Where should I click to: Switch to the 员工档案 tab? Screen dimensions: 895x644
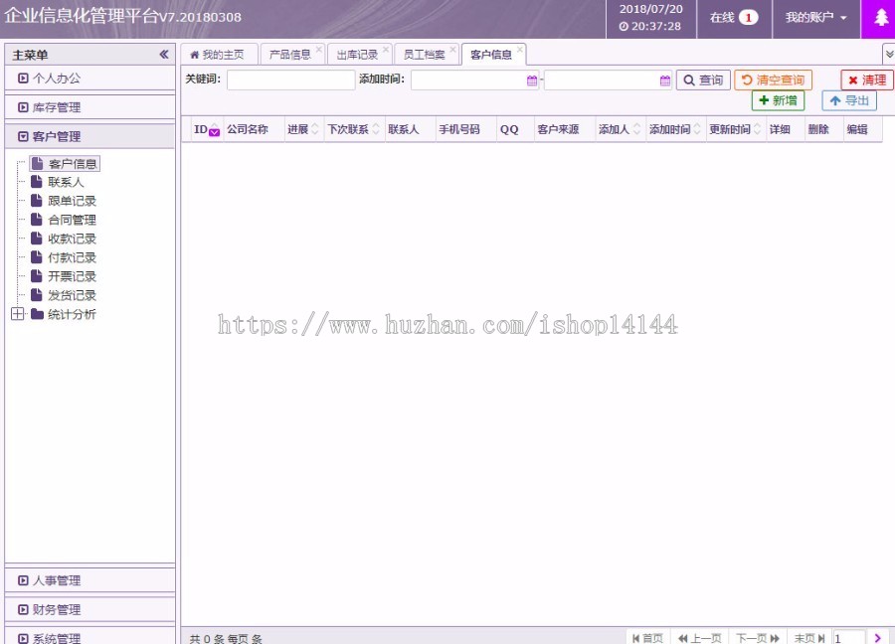(427, 55)
